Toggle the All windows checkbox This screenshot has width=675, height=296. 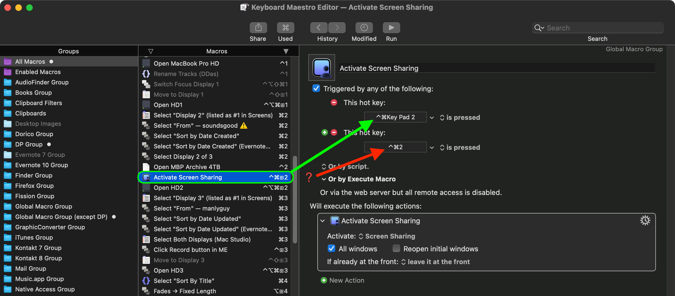(x=332, y=249)
